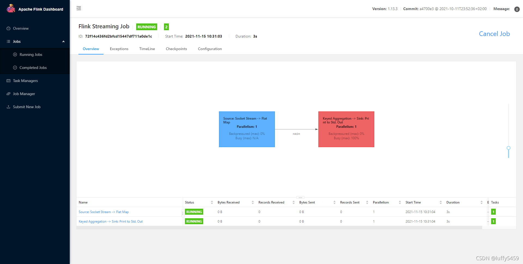Screen dimensions: 523x264
Task: Click the Version 1.13.3 text
Action: coord(385,9)
